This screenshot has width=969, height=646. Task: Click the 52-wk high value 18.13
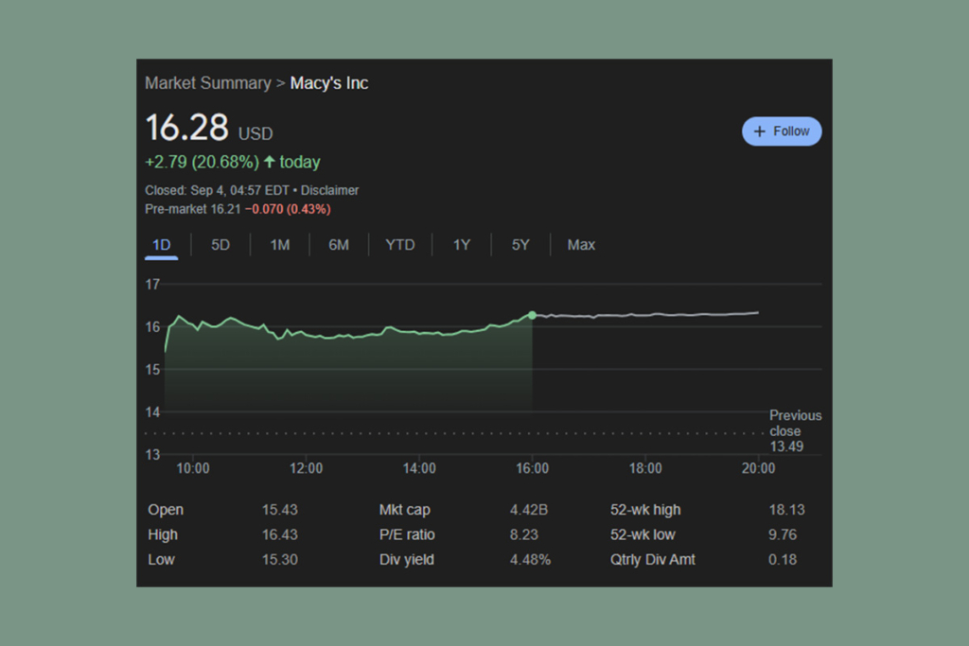point(787,510)
